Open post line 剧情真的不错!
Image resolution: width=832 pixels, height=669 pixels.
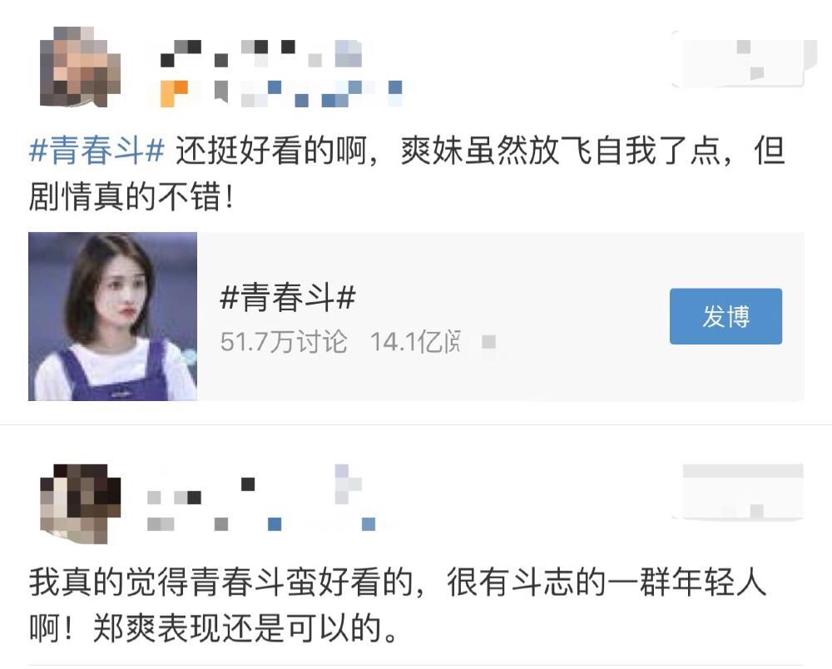click(x=131, y=197)
